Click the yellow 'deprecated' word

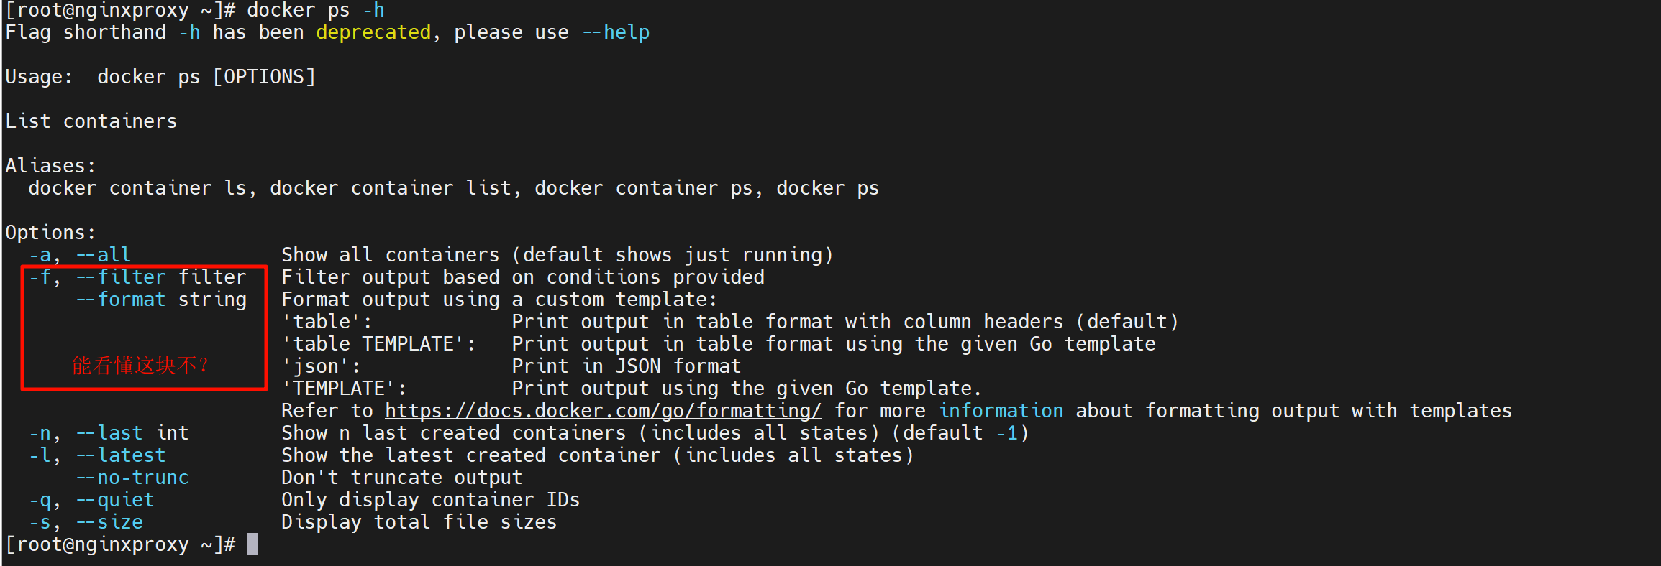click(373, 32)
